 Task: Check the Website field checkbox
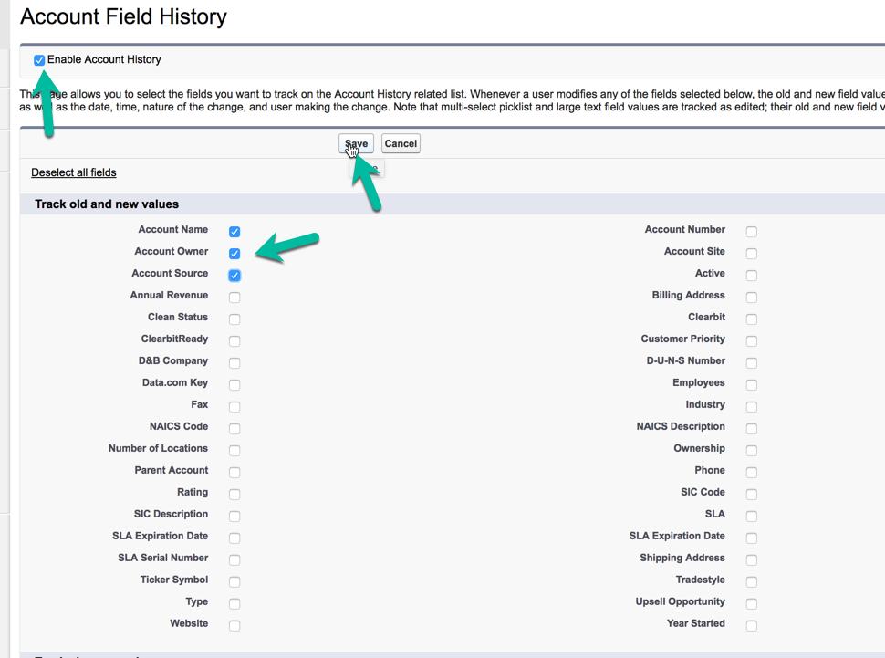point(234,626)
